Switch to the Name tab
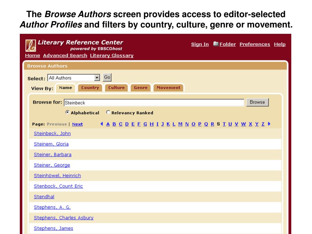Screen dimensions: 312x234 66,88
